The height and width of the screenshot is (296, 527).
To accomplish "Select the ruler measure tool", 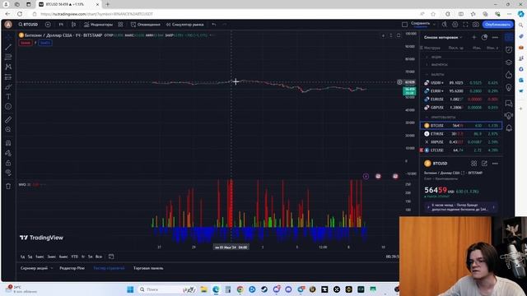I will [8, 119].
